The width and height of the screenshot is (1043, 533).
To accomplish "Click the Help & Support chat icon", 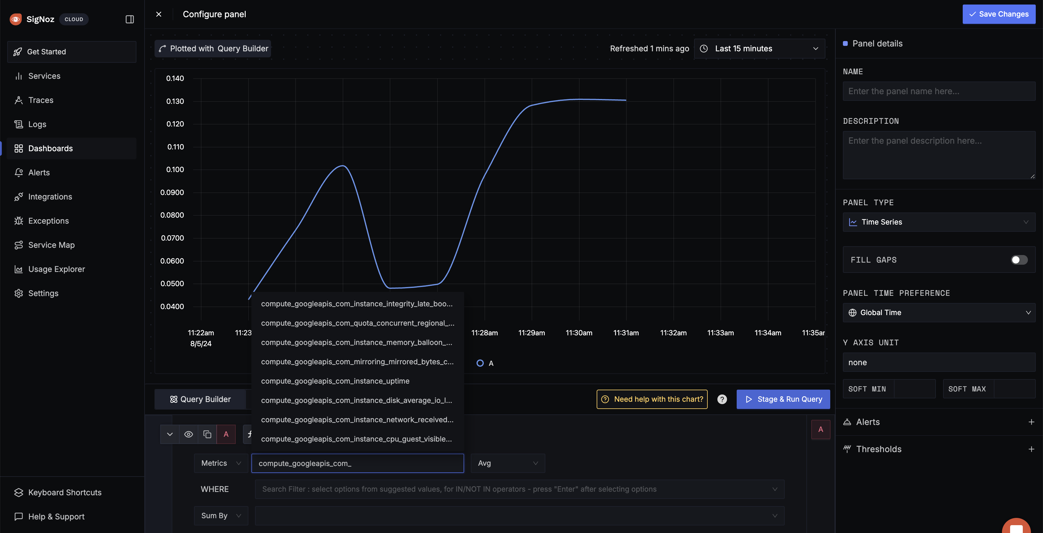I will point(19,516).
